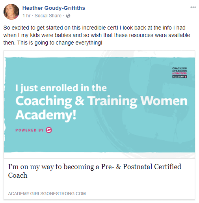
Task: Click the Coaching & Training Women Academy logo
Action: pos(180,73)
